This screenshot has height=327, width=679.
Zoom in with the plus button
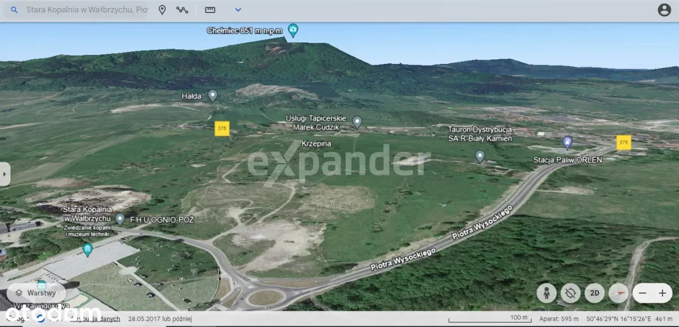663,293
